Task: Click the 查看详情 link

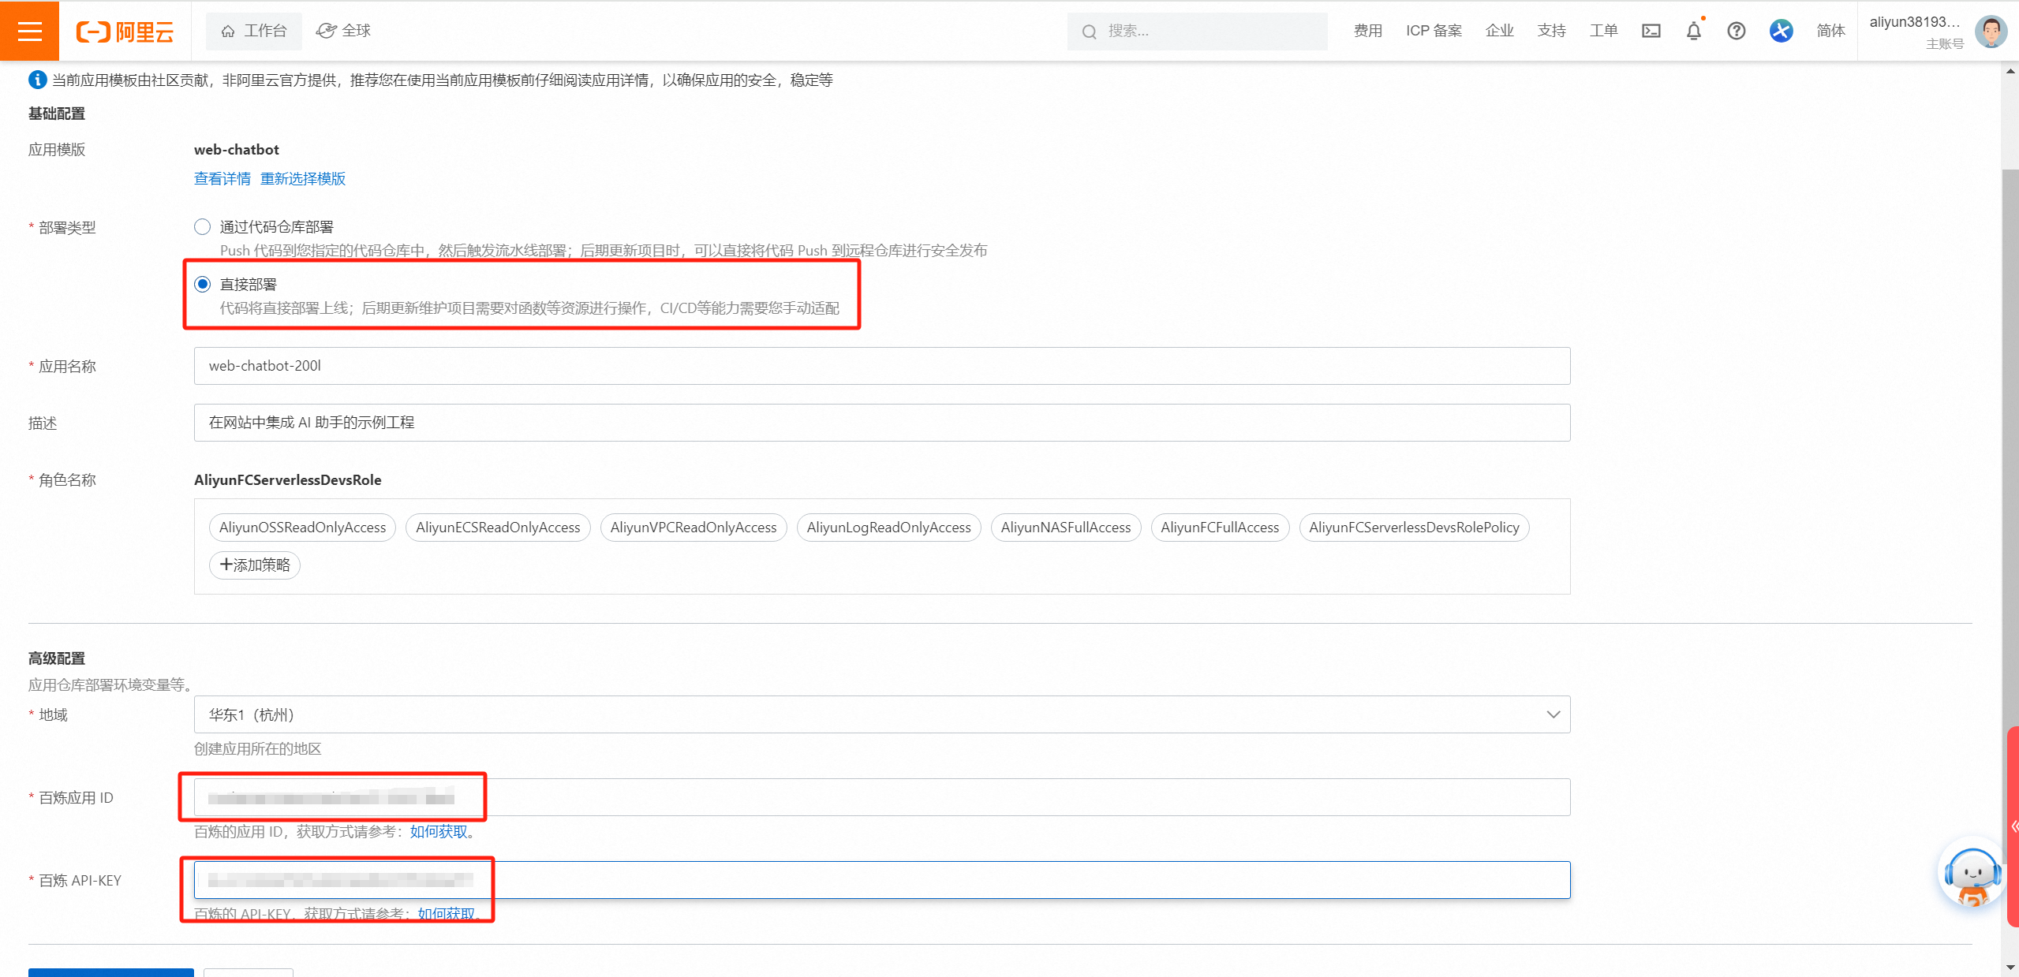Action: [222, 179]
